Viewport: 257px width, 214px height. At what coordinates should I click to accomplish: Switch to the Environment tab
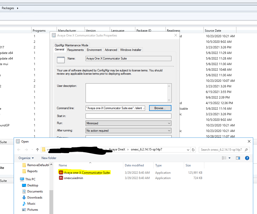coord(94,50)
